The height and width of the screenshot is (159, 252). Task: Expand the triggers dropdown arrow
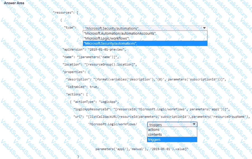pos(194,125)
